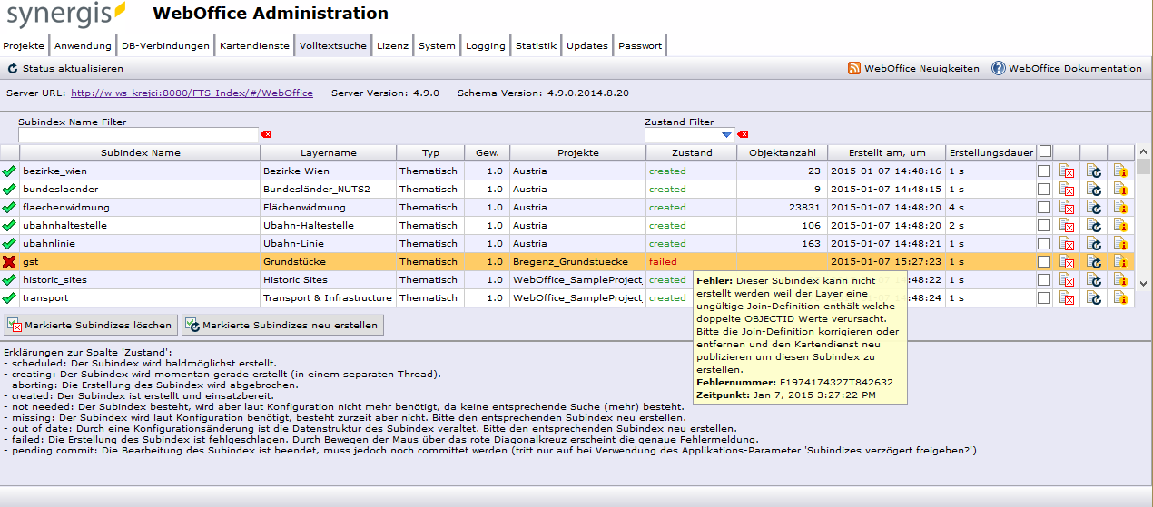Focus the Subindex Name Filter text field
Screen dimensions: 1153x507
[x=139, y=135]
